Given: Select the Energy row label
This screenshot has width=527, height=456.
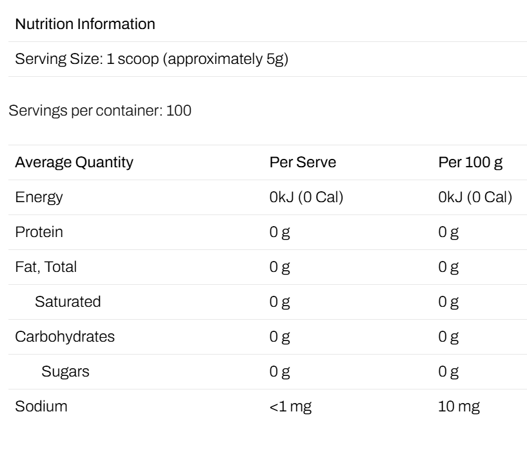Looking at the screenshot, I should [x=39, y=197].
